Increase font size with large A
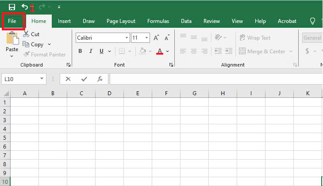323x186 pixels. 156,38
